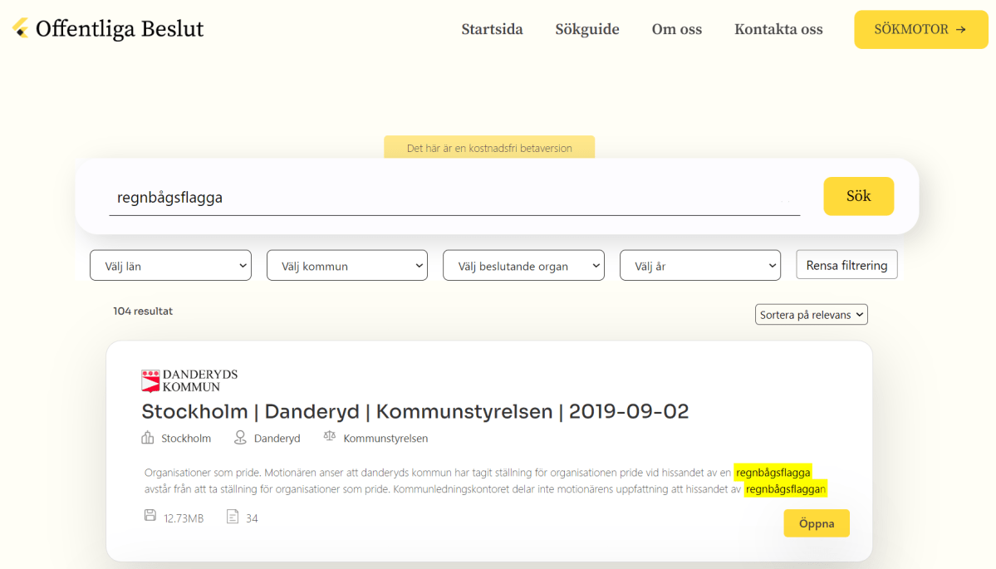Open the Välj kommun dropdown
This screenshot has height=569, width=996.
[346, 264]
